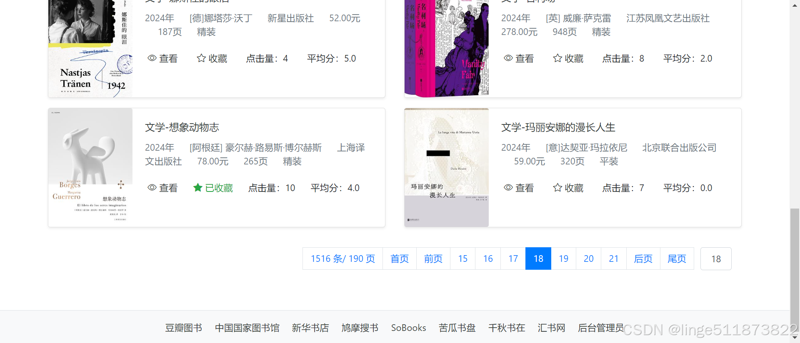Image resolution: width=800 pixels, height=343 pixels.
Task: Click the 平均分: 2.0 rating text
Action: click(688, 59)
